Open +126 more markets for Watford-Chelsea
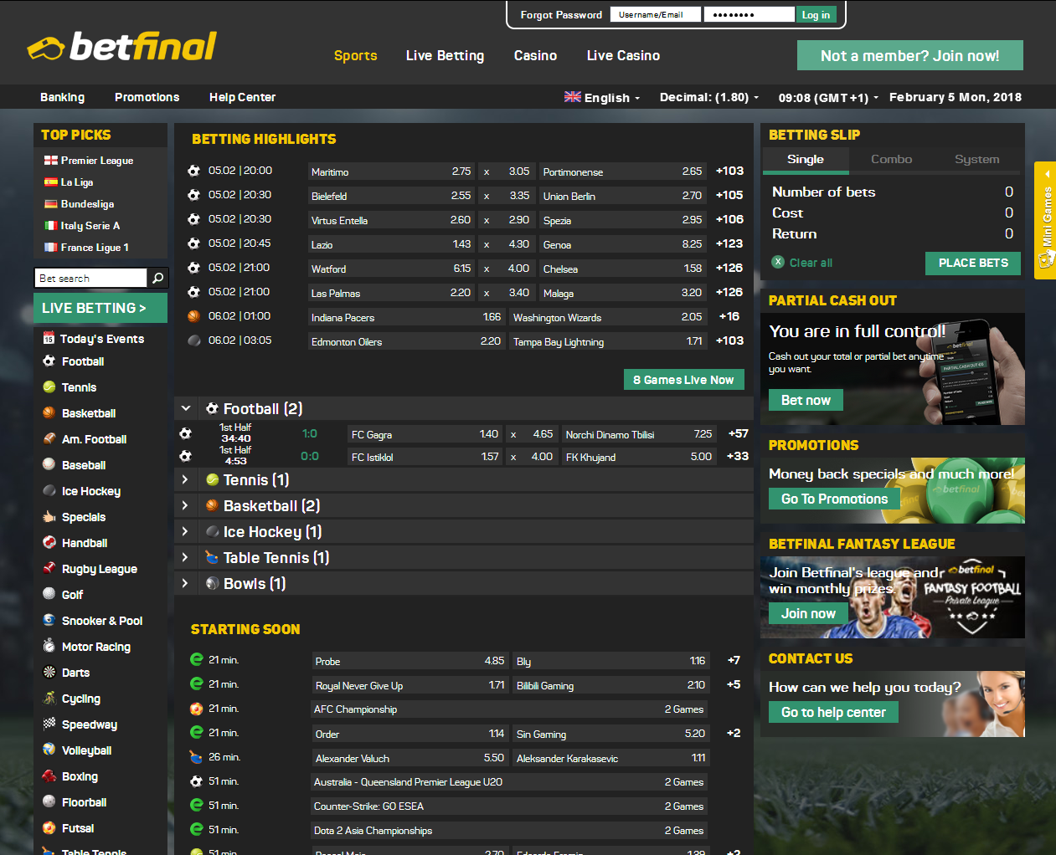Screen dimensions: 1056x855 729,268
